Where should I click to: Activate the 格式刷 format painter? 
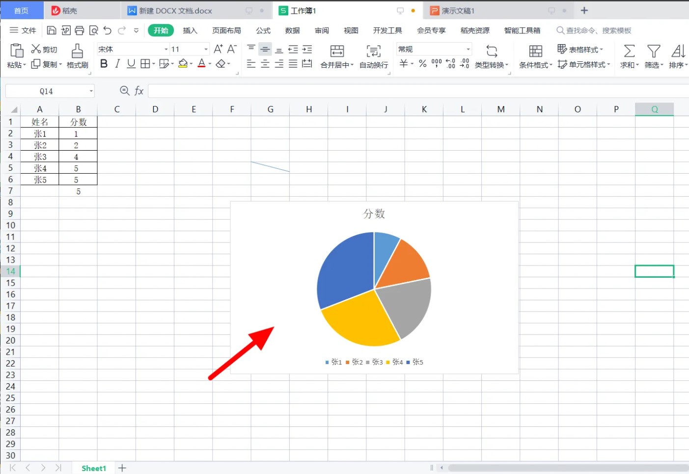pos(77,56)
